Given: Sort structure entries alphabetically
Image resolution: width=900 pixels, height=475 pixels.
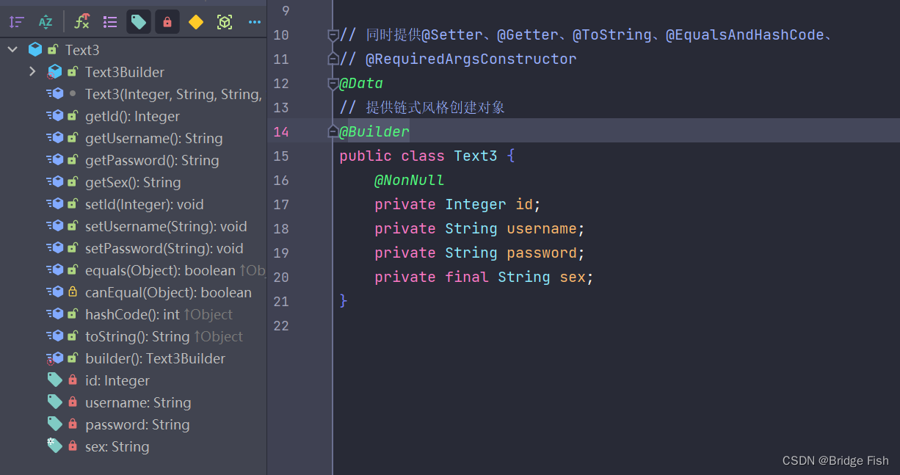Looking at the screenshot, I should [x=46, y=22].
